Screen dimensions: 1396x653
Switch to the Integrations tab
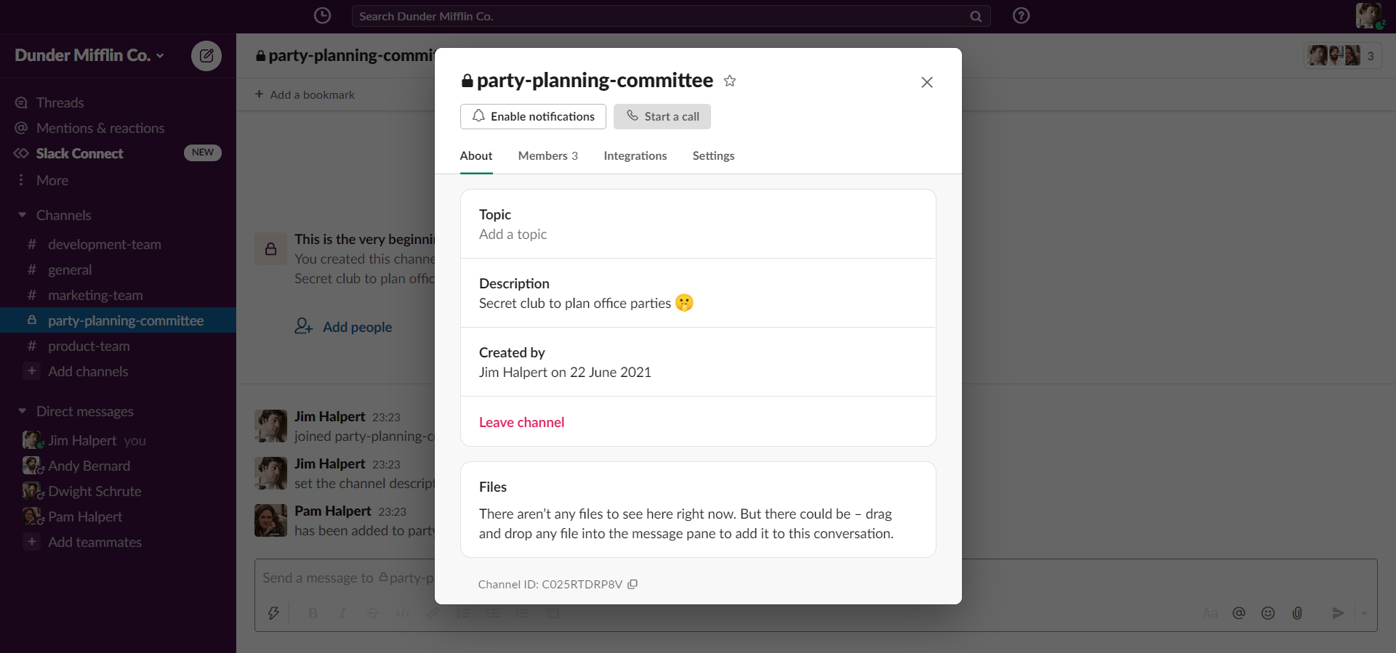click(x=635, y=155)
